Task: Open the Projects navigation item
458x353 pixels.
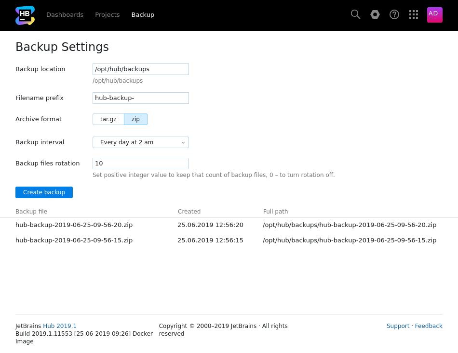Action: click(x=107, y=15)
